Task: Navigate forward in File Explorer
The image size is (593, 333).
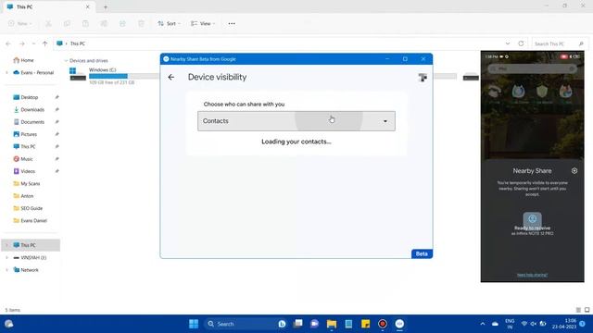Action: pyautogui.click(x=22, y=43)
